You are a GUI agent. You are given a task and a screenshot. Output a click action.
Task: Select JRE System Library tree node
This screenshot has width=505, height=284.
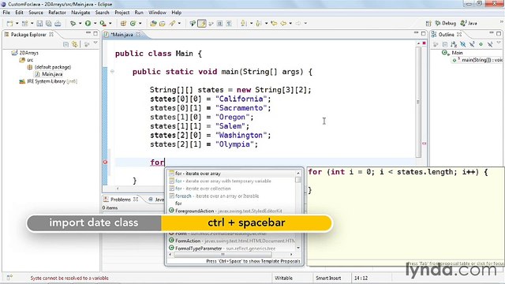[48, 81]
